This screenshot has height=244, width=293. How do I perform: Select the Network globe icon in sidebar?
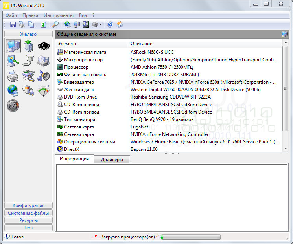[x=13, y=91]
